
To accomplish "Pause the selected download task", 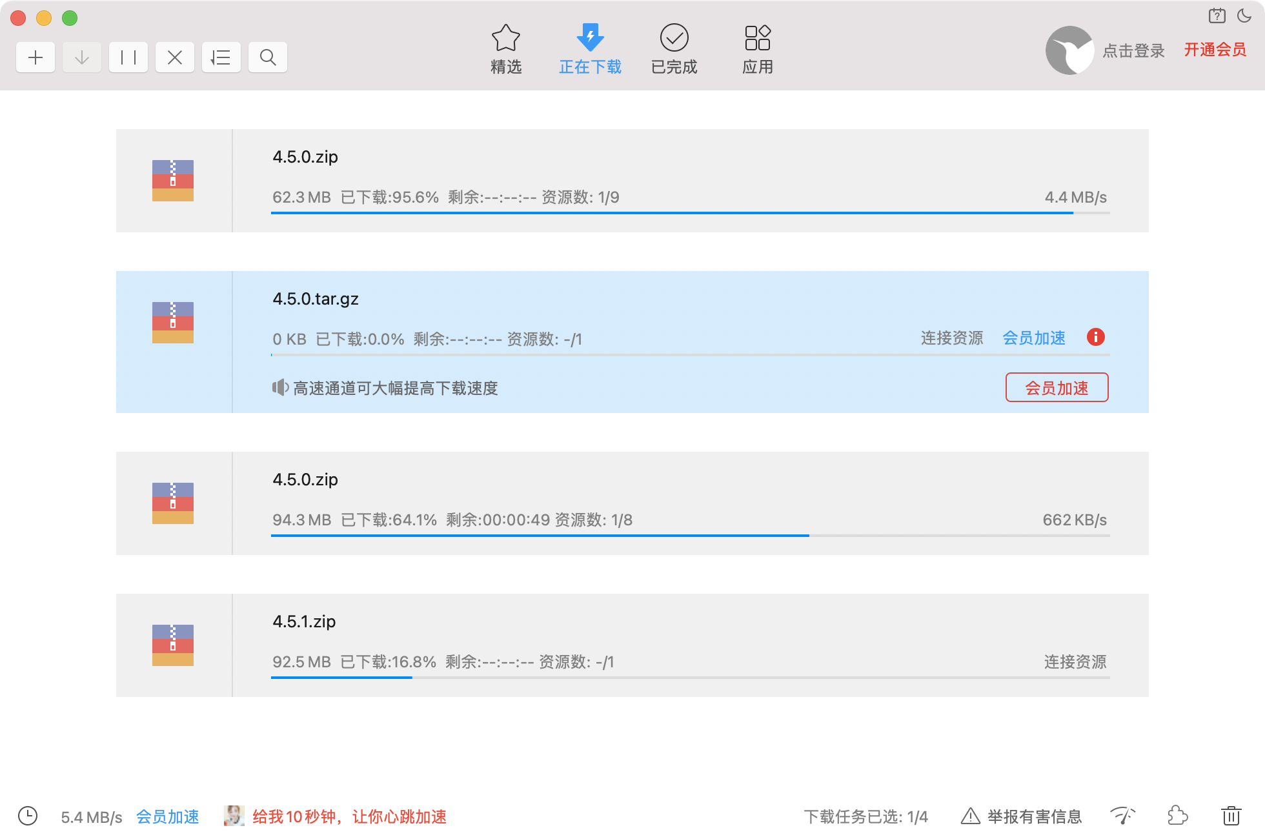I will [x=128, y=57].
